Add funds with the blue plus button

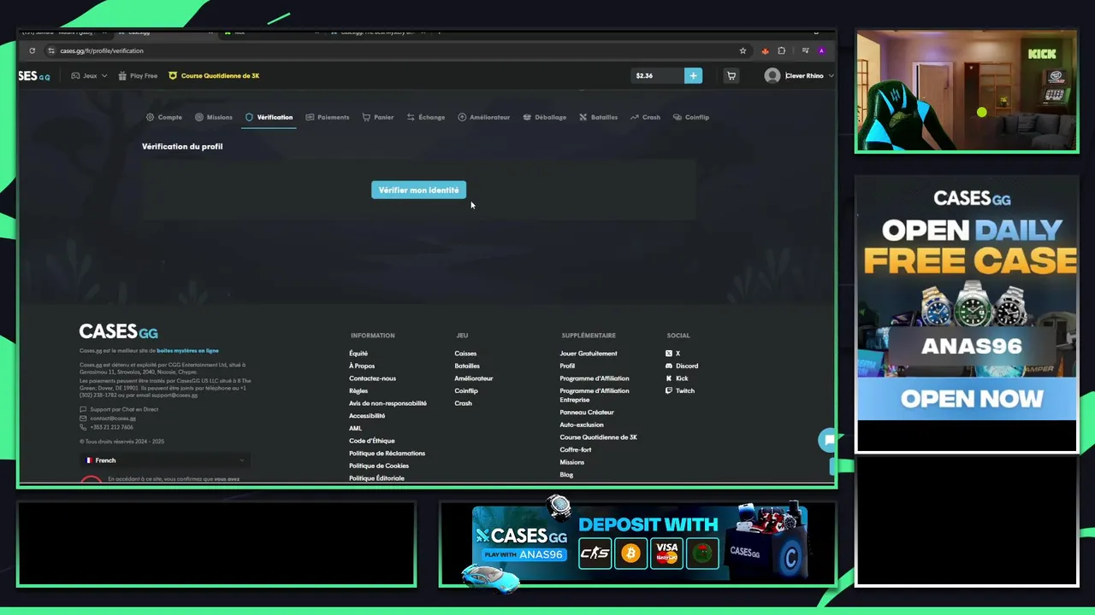(693, 76)
